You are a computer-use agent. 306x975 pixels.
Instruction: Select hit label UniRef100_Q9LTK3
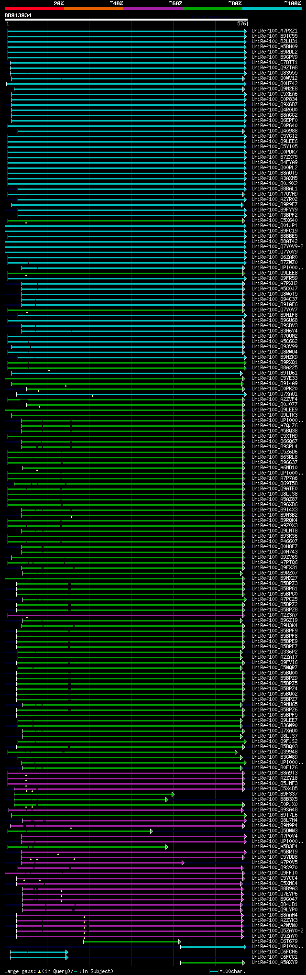coord(274,415)
